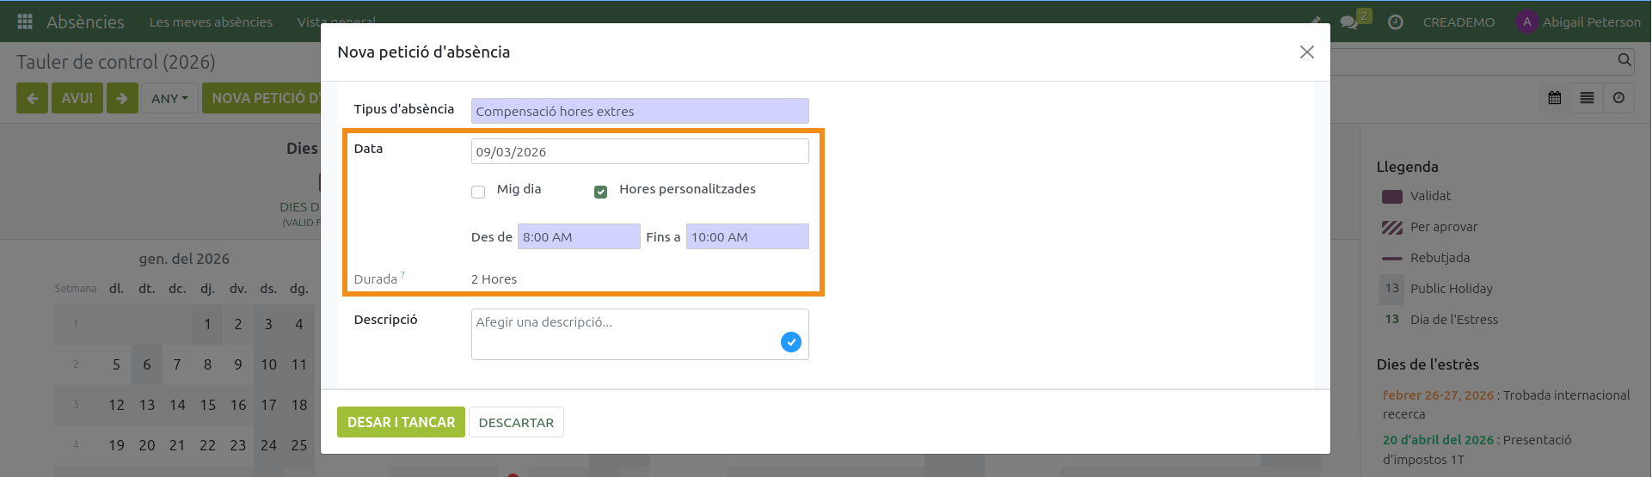
Task: Click the DESCARTAR button
Action: point(516,422)
